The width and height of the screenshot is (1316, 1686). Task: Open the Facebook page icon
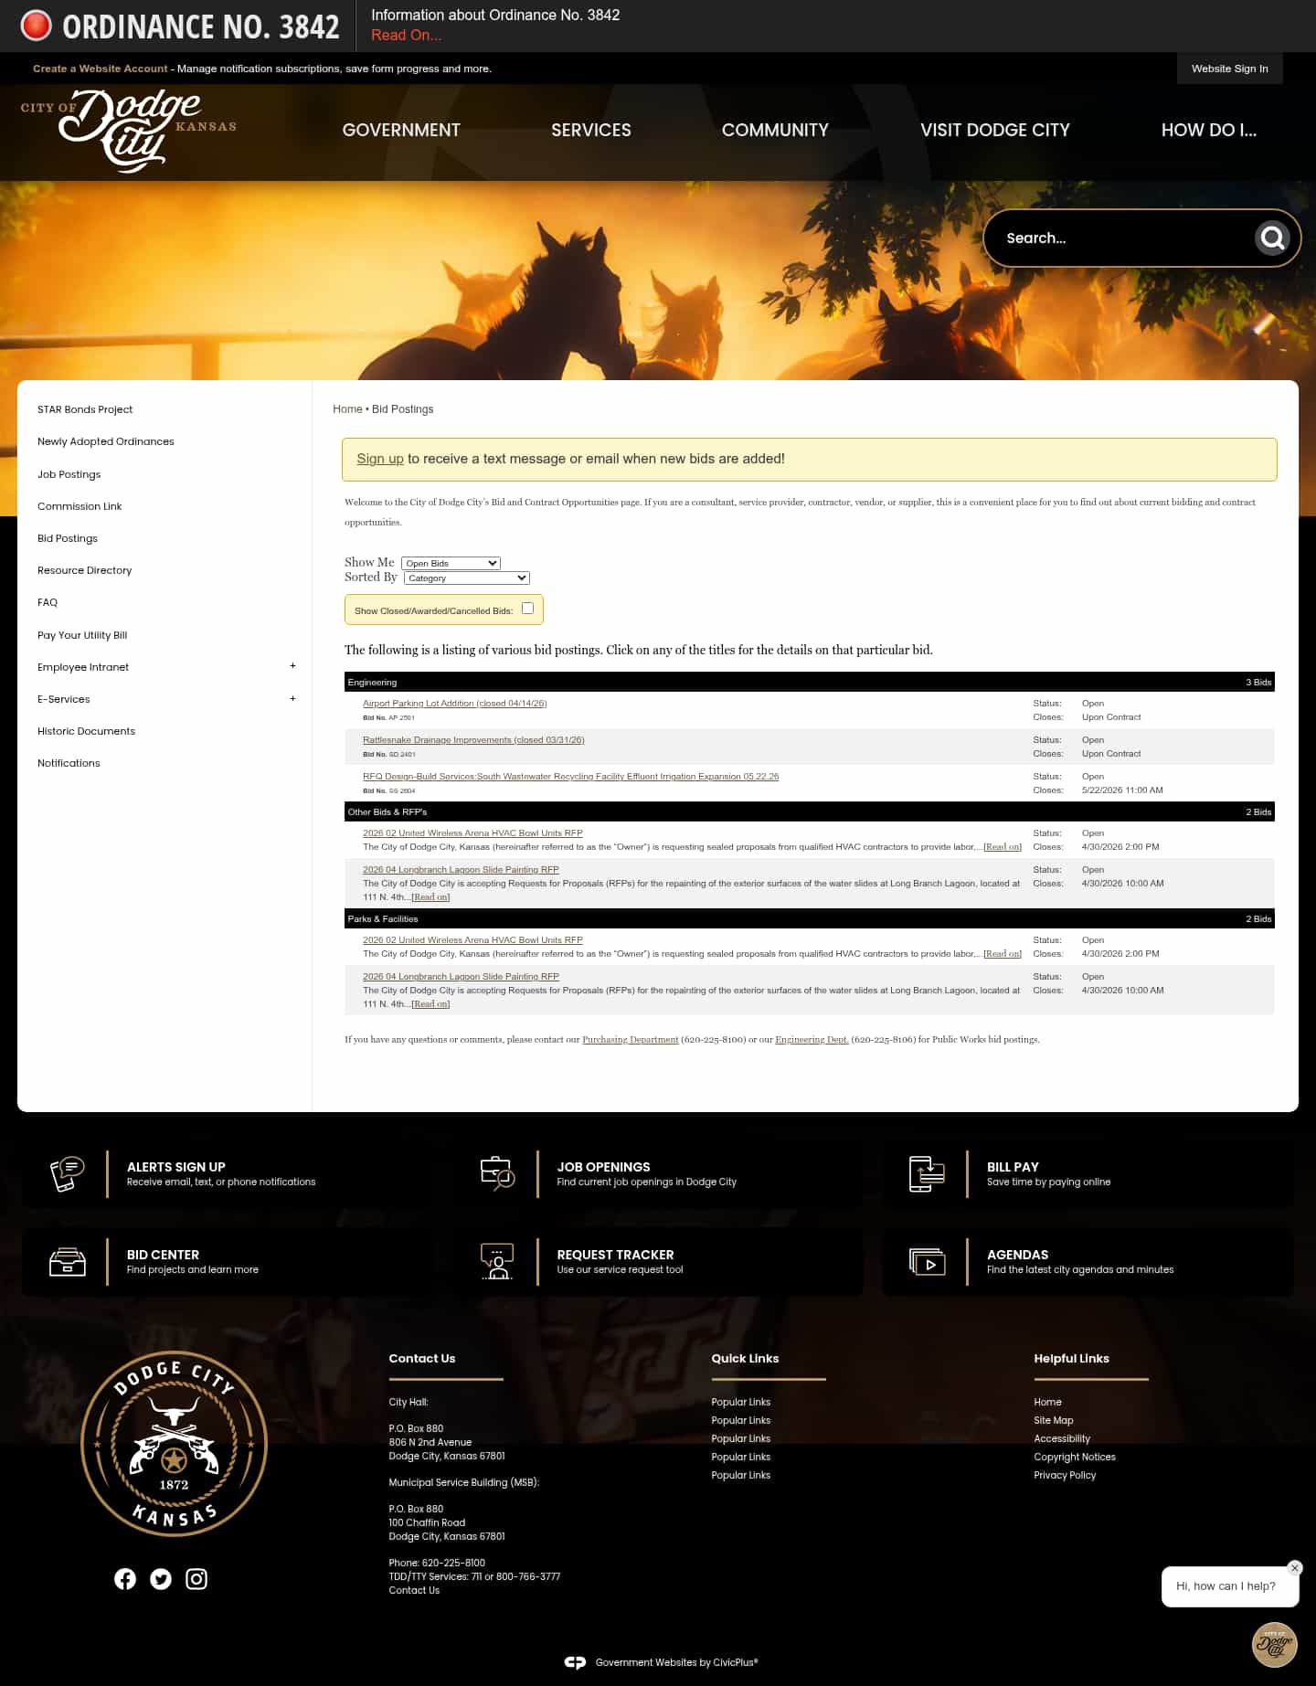pos(125,1579)
